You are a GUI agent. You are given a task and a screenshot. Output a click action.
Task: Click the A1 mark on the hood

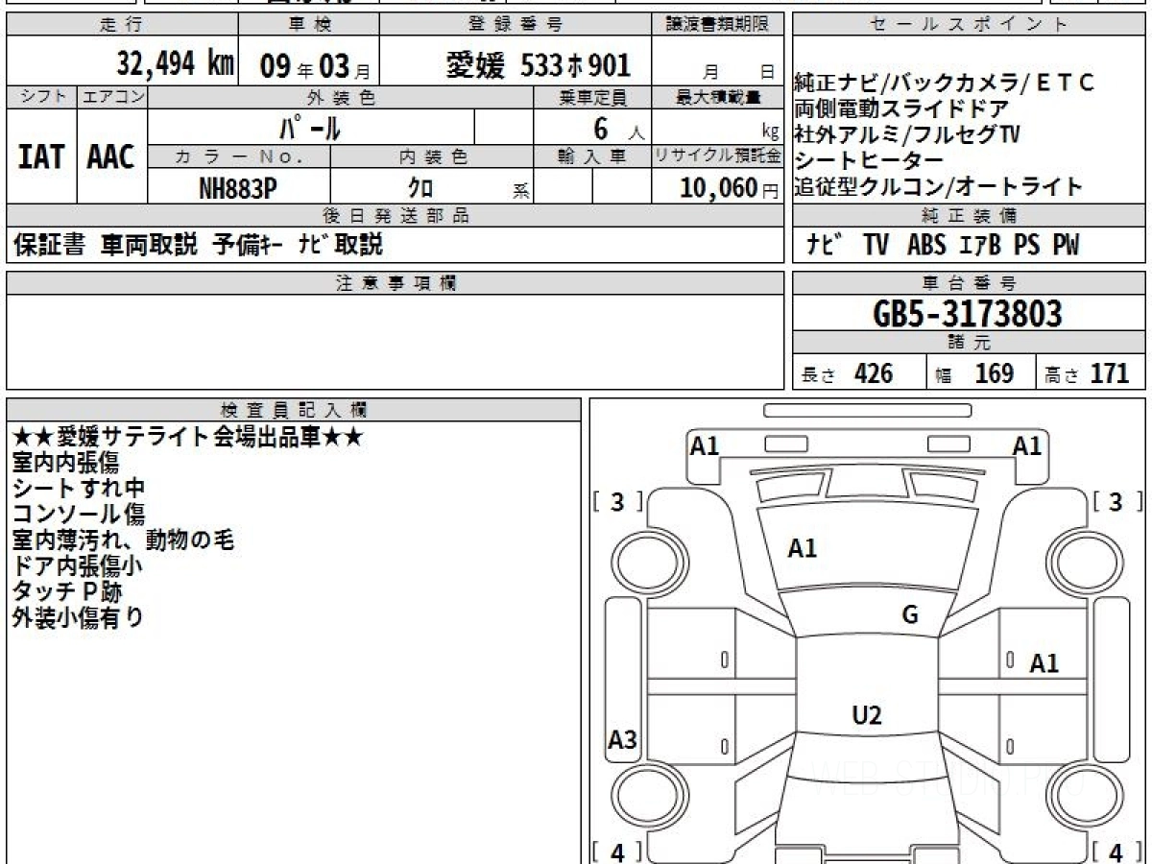click(803, 548)
